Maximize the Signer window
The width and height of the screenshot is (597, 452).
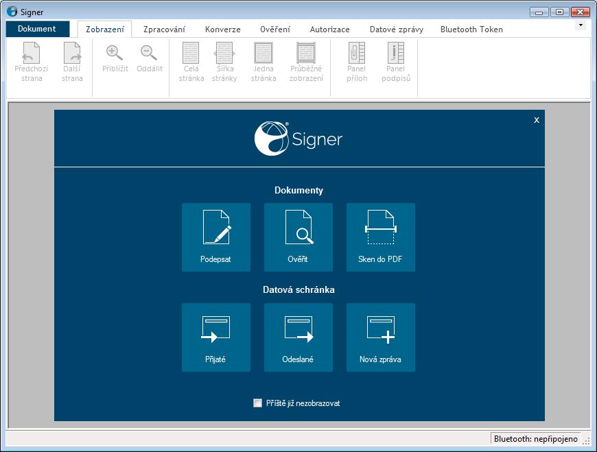559,12
